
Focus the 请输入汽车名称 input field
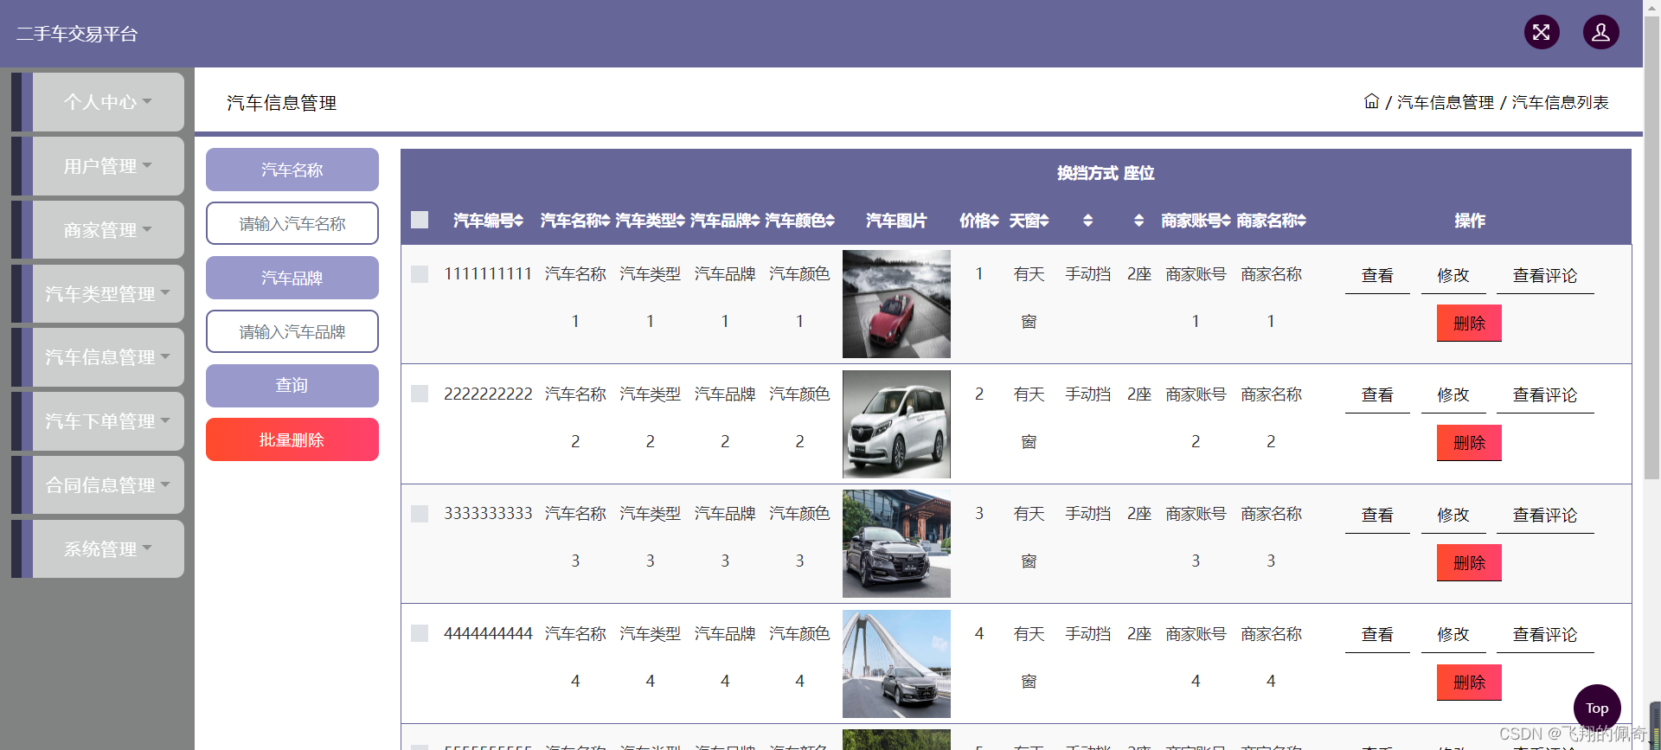click(292, 223)
